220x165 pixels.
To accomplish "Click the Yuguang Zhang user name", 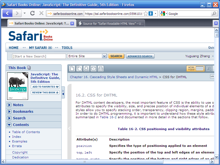I will pyautogui.click(x=197, y=56).
